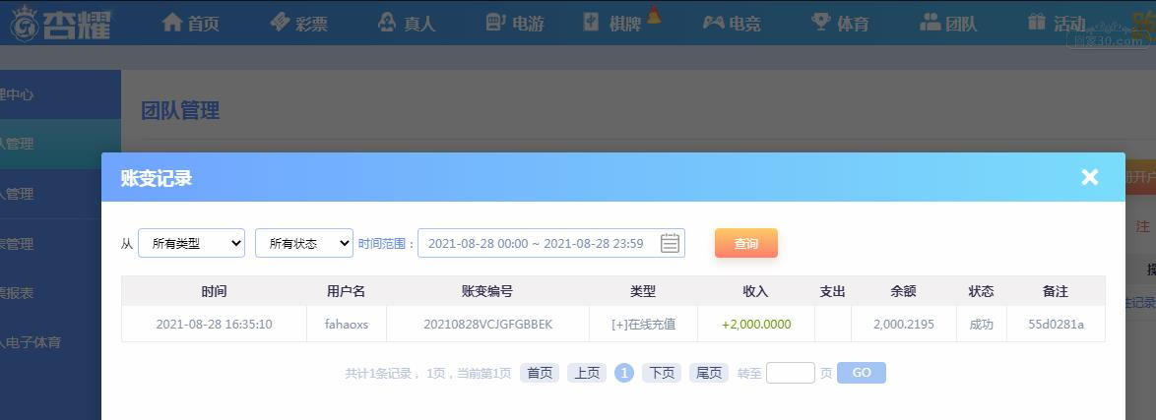Click the orange 查询 search button

point(745,243)
